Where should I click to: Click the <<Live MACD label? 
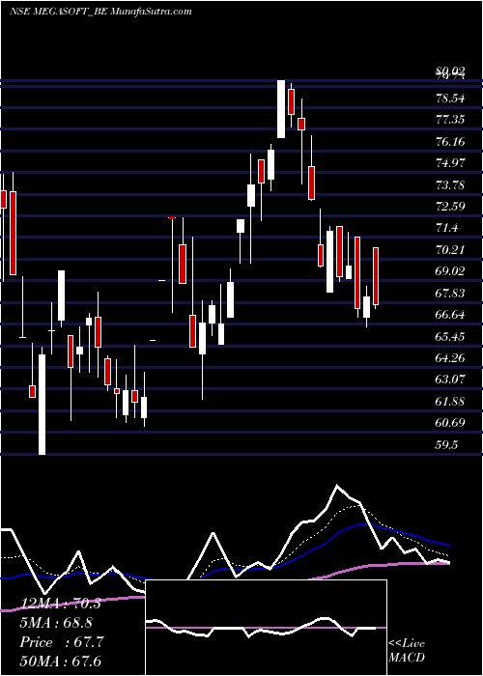pyautogui.click(x=407, y=651)
